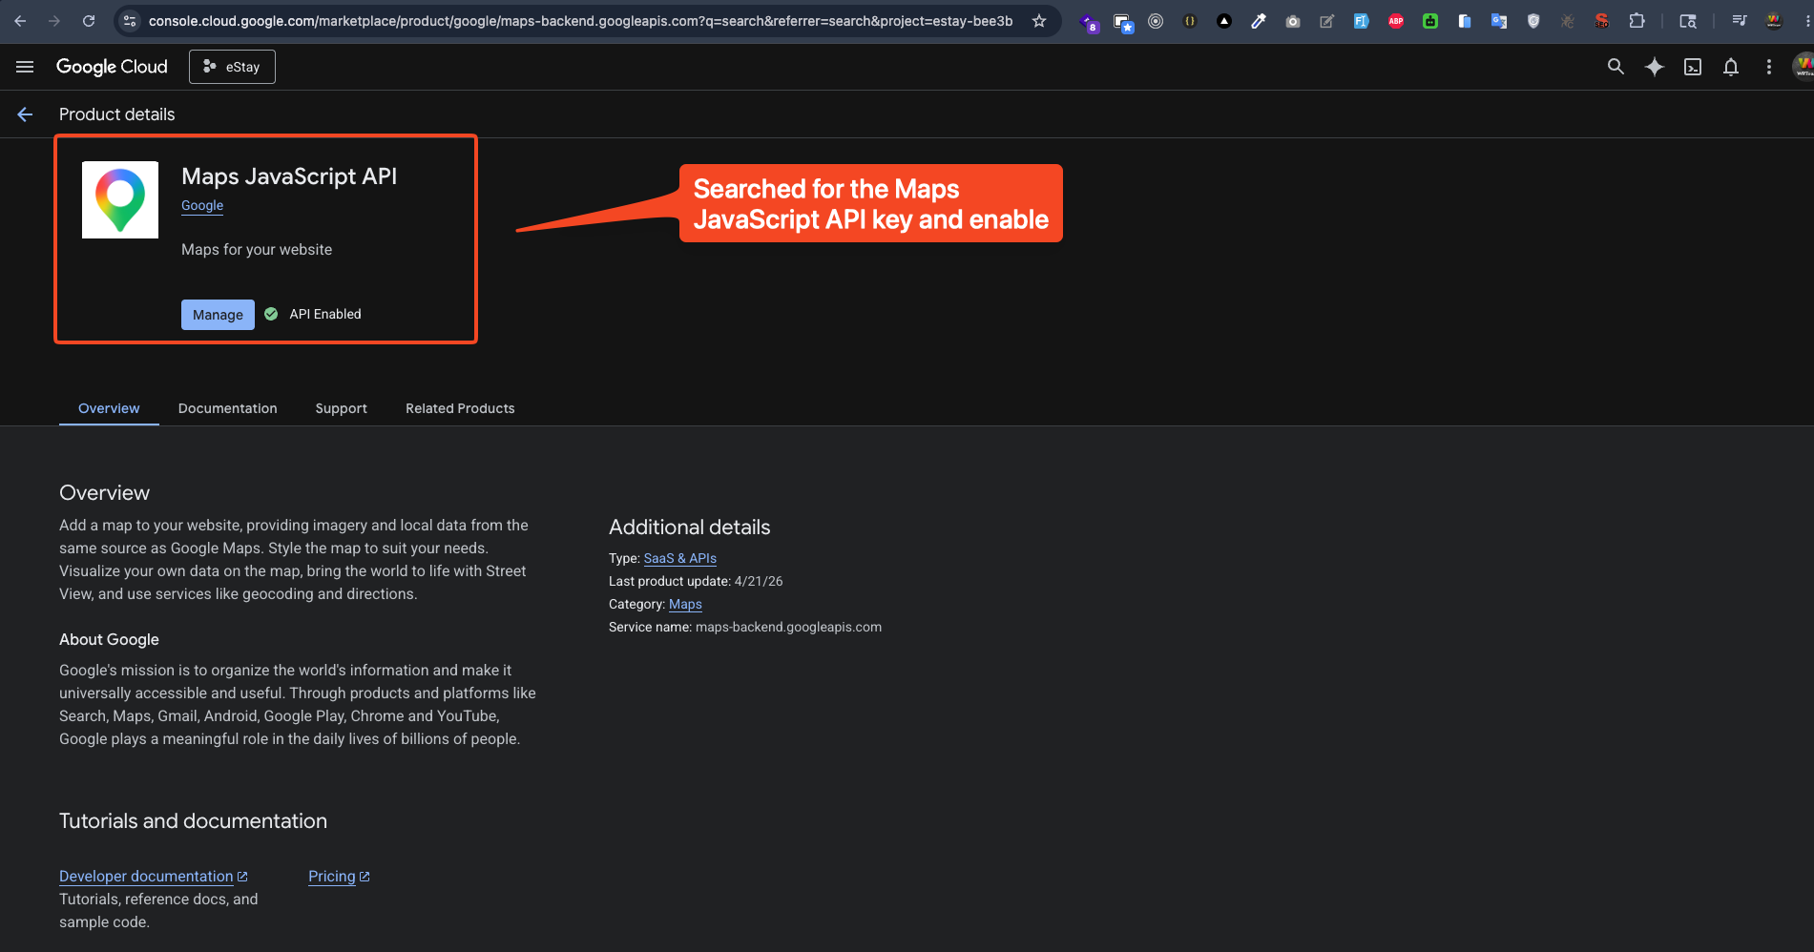Viewport: 1814px width, 952px height.
Task: Open the Google Cloud navigation hamburger menu
Action: point(25,67)
